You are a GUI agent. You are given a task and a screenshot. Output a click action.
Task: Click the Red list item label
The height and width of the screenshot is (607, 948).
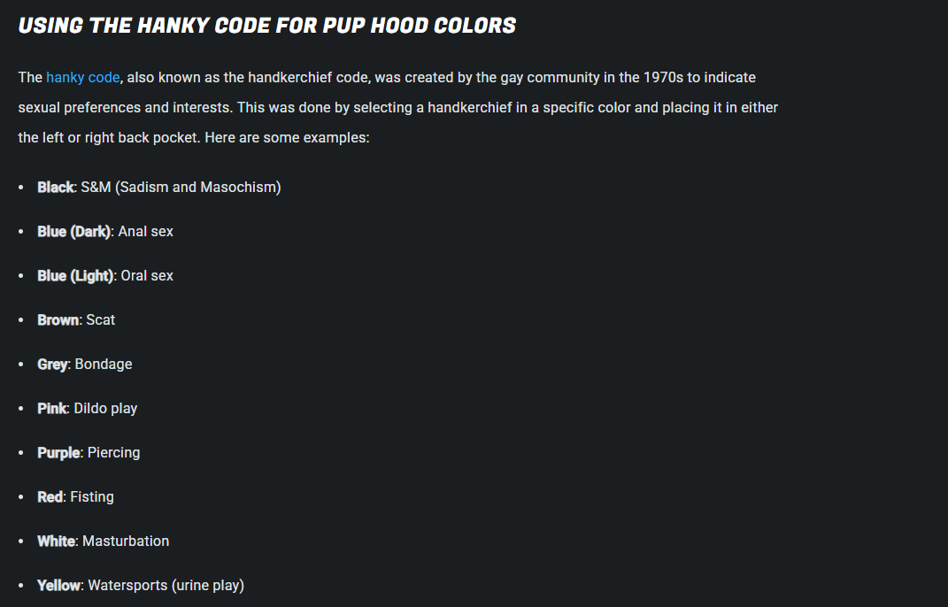pos(50,497)
